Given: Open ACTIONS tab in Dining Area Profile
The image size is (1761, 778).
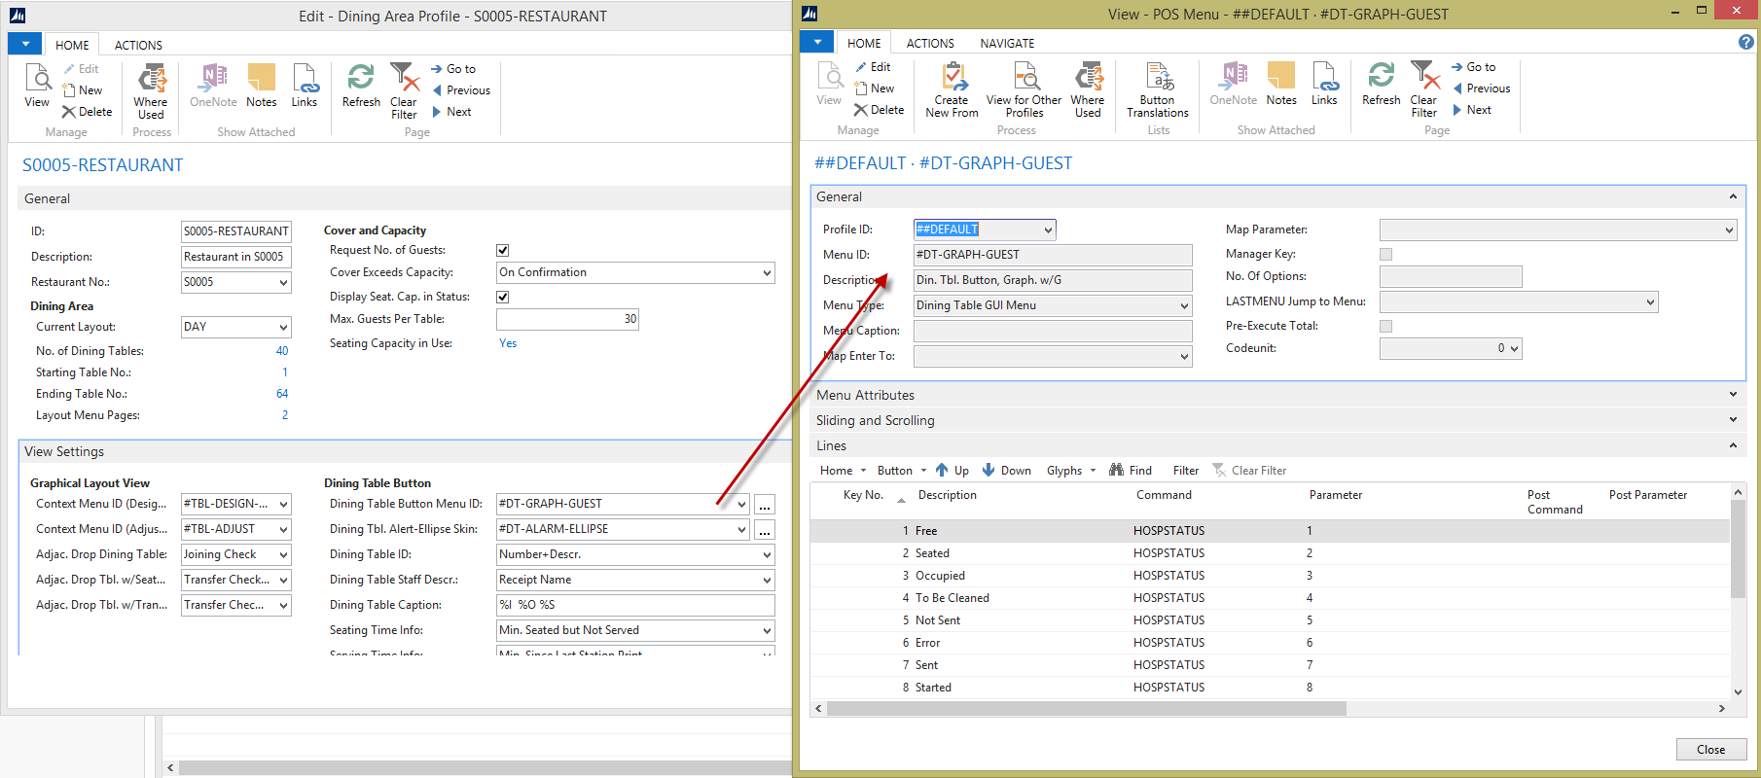Looking at the screenshot, I should (138, 46).
